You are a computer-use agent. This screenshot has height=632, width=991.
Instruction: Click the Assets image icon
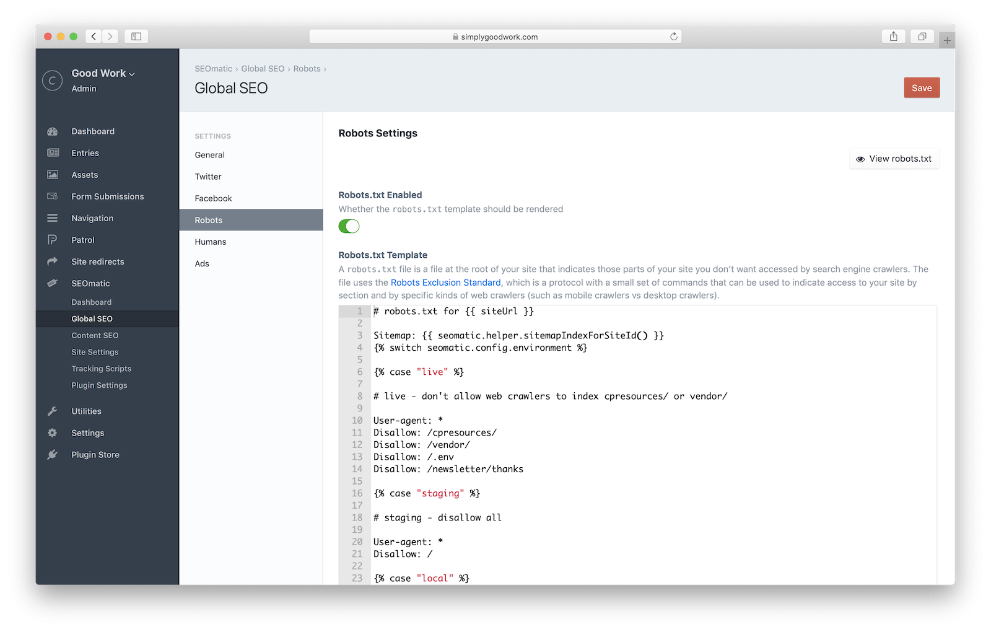53,175
